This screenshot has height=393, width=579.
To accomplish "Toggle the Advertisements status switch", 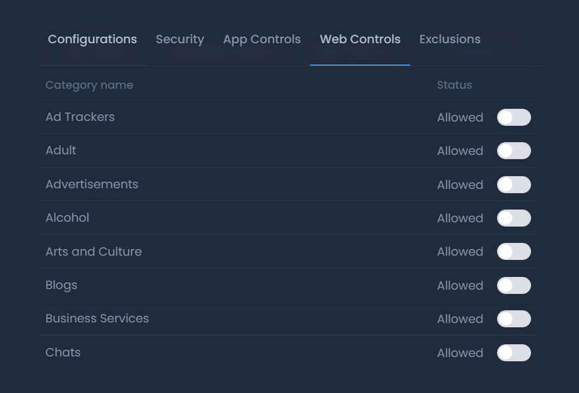I will tap(514, 184).
